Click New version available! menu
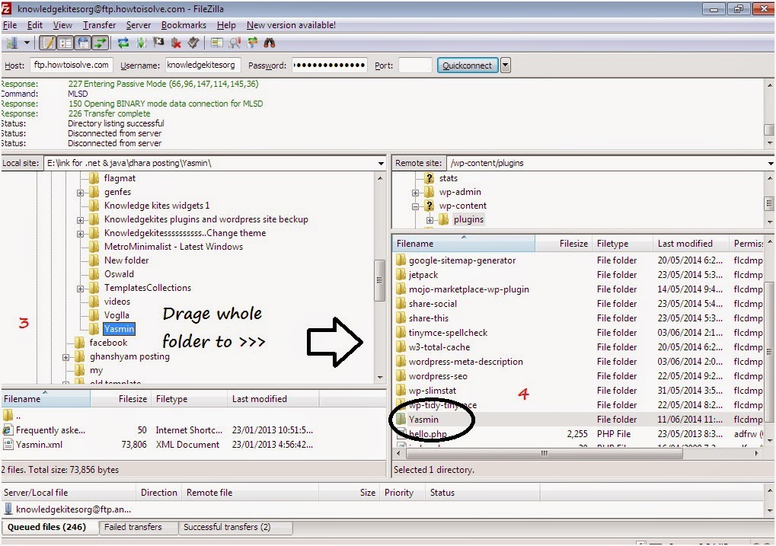776x546 pixels. click(291, 25)
